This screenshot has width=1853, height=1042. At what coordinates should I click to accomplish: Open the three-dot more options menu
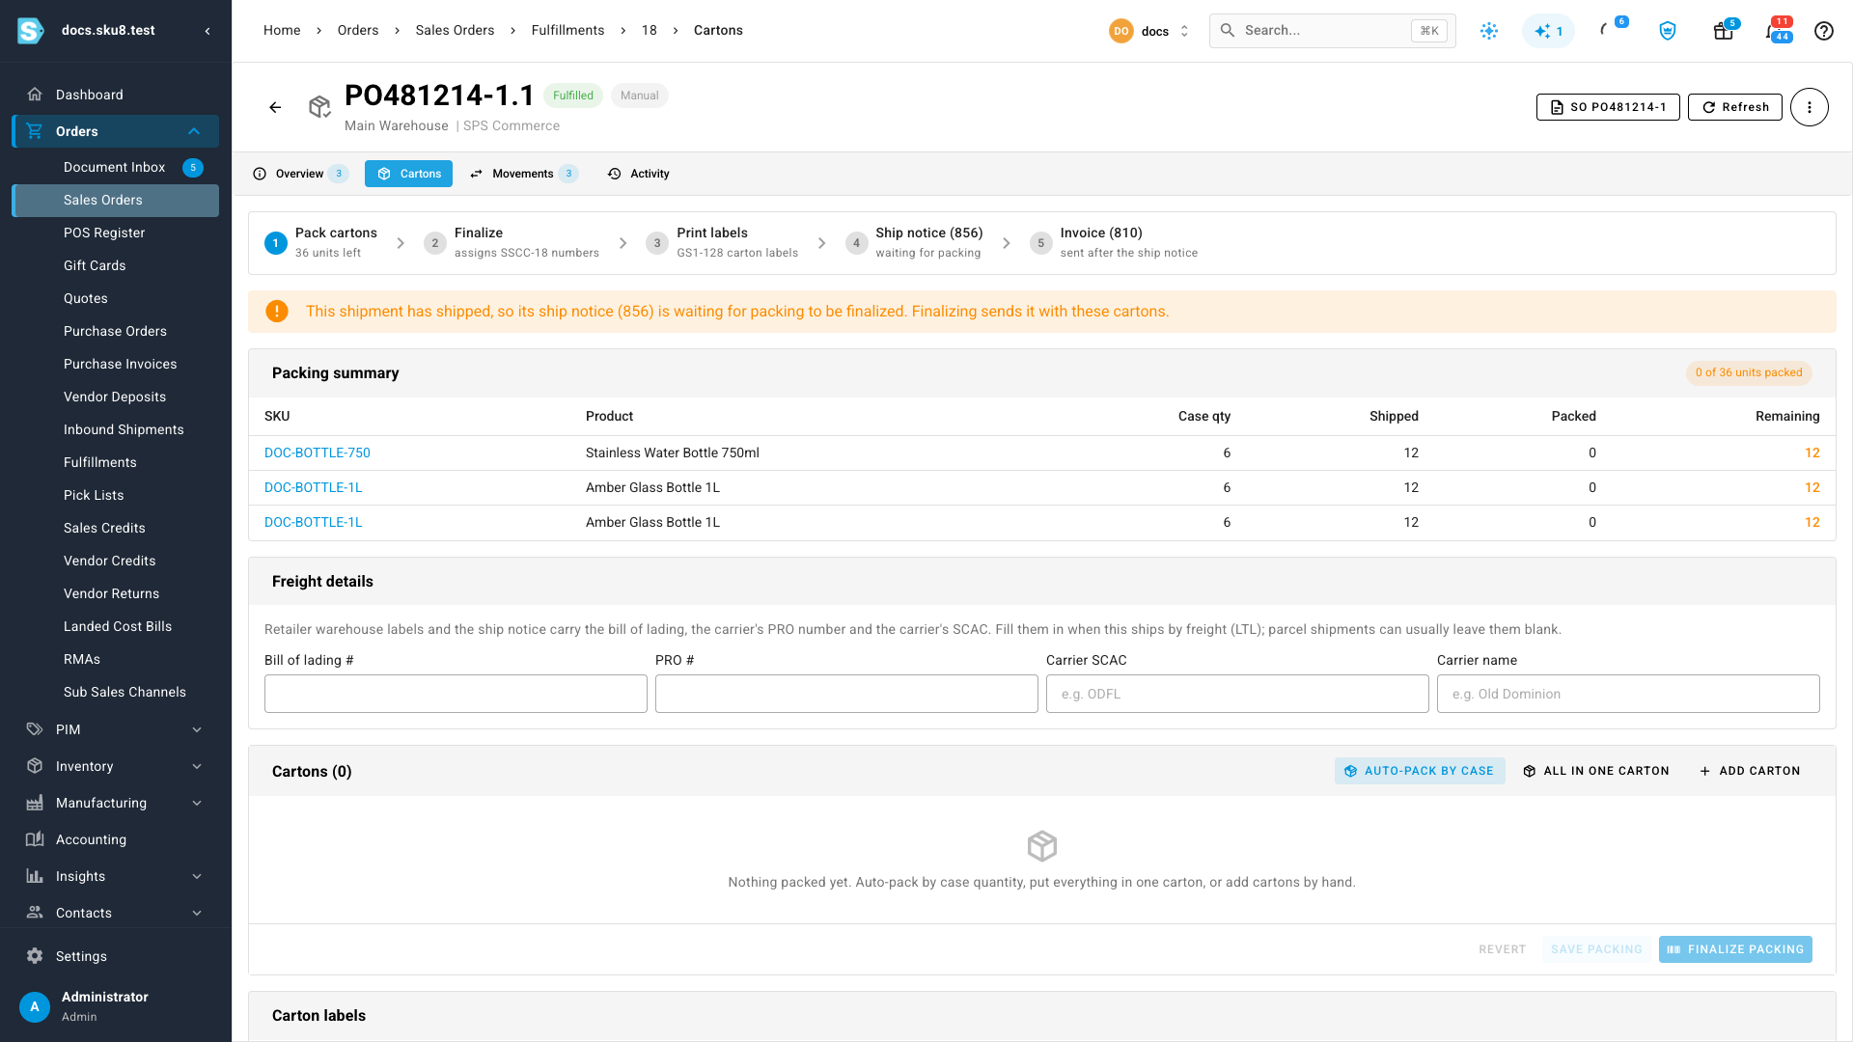coord(1809,107)
